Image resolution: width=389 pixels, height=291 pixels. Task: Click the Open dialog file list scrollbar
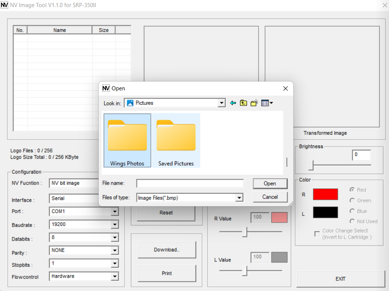[287, 162]
